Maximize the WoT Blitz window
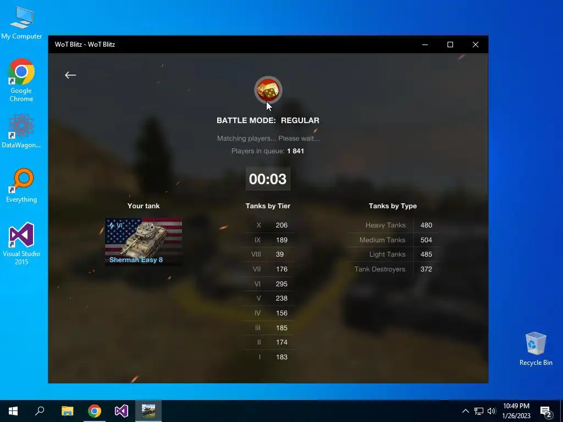The image size is (563, 422). (450, 45)
